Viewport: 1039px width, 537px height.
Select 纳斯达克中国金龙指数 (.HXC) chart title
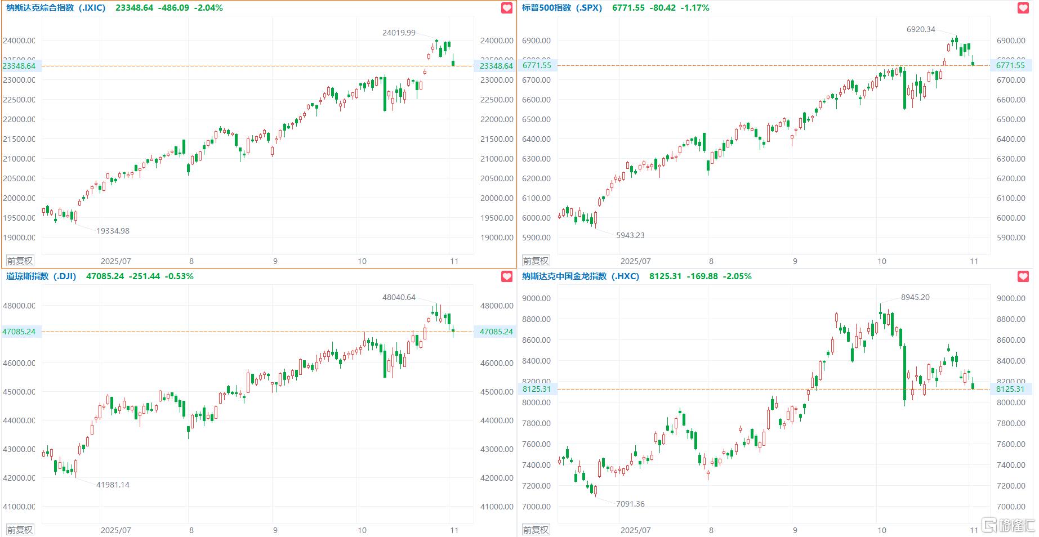pos(580,276)
